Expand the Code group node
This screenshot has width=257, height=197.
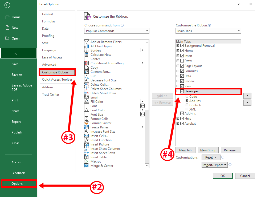tap(187, 96)
